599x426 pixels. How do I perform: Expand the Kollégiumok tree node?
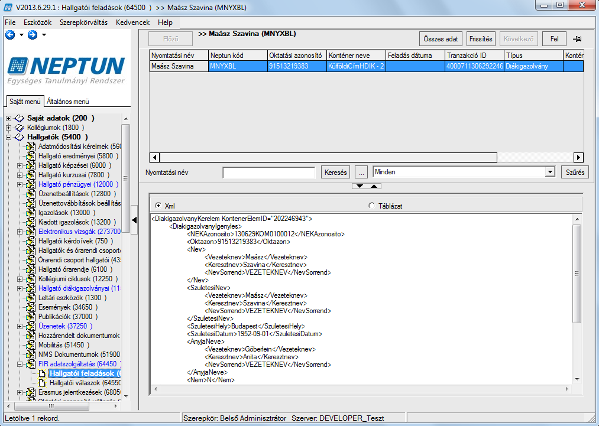click(8, 128)
